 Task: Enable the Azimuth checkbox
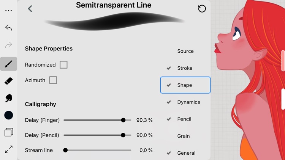(53, 80)
